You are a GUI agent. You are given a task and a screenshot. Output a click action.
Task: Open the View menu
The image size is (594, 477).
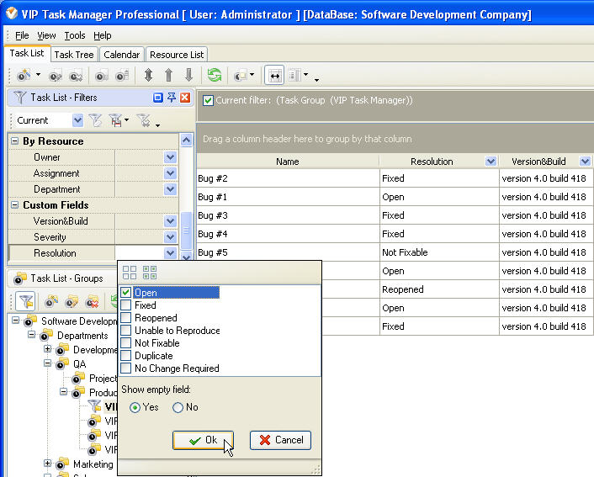pos(46,35)
